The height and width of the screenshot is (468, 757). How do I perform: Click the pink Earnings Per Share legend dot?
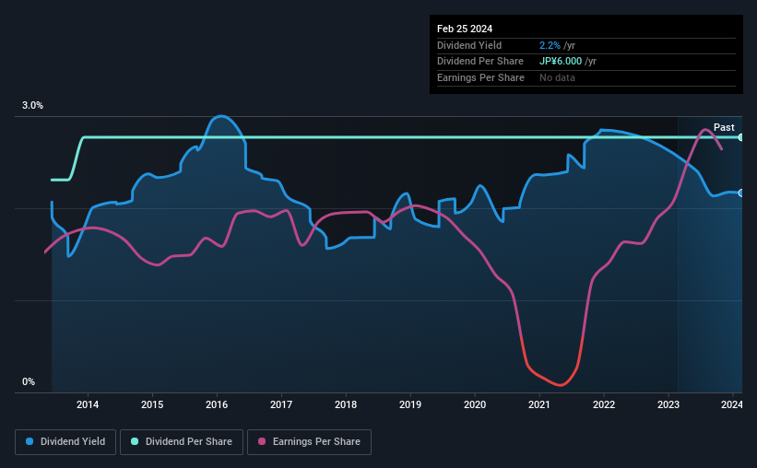click(262, 441)
